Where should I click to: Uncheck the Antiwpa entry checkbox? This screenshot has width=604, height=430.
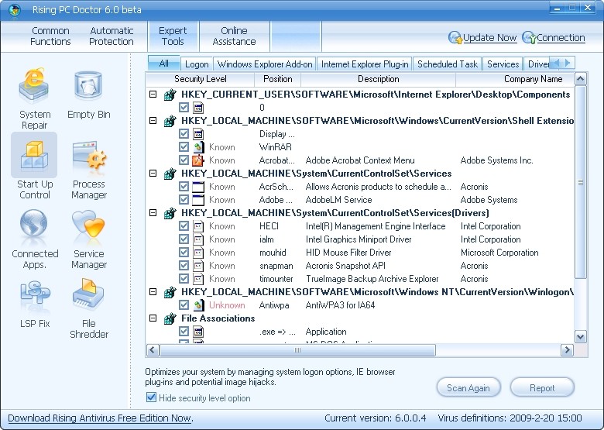click(x=184, y=305)
